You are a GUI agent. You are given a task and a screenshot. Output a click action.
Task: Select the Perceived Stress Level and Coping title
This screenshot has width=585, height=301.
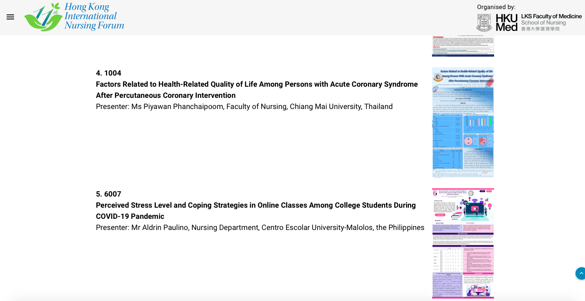coord(256,211)
